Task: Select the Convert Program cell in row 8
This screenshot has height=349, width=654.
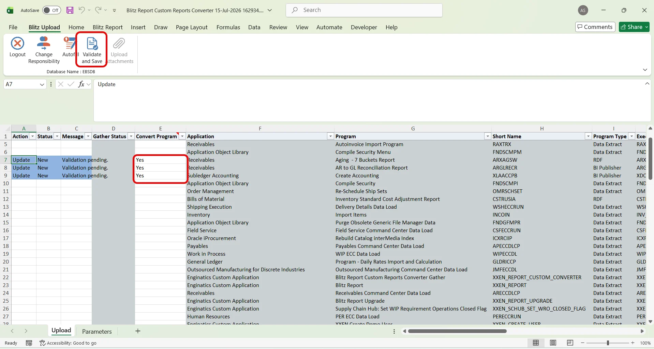Action: pyautogui.click(x=160, y=168)
